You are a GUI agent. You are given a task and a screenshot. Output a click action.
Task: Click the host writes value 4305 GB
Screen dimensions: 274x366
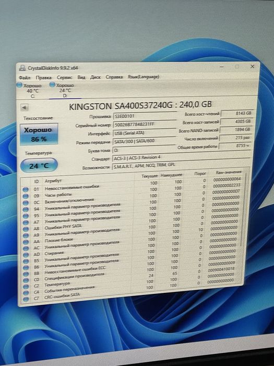click(236, 121)
